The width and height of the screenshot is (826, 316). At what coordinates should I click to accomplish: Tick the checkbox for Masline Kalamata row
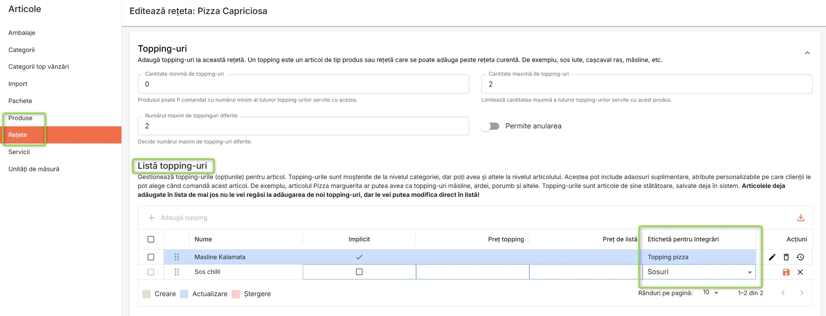coord(151,257)
